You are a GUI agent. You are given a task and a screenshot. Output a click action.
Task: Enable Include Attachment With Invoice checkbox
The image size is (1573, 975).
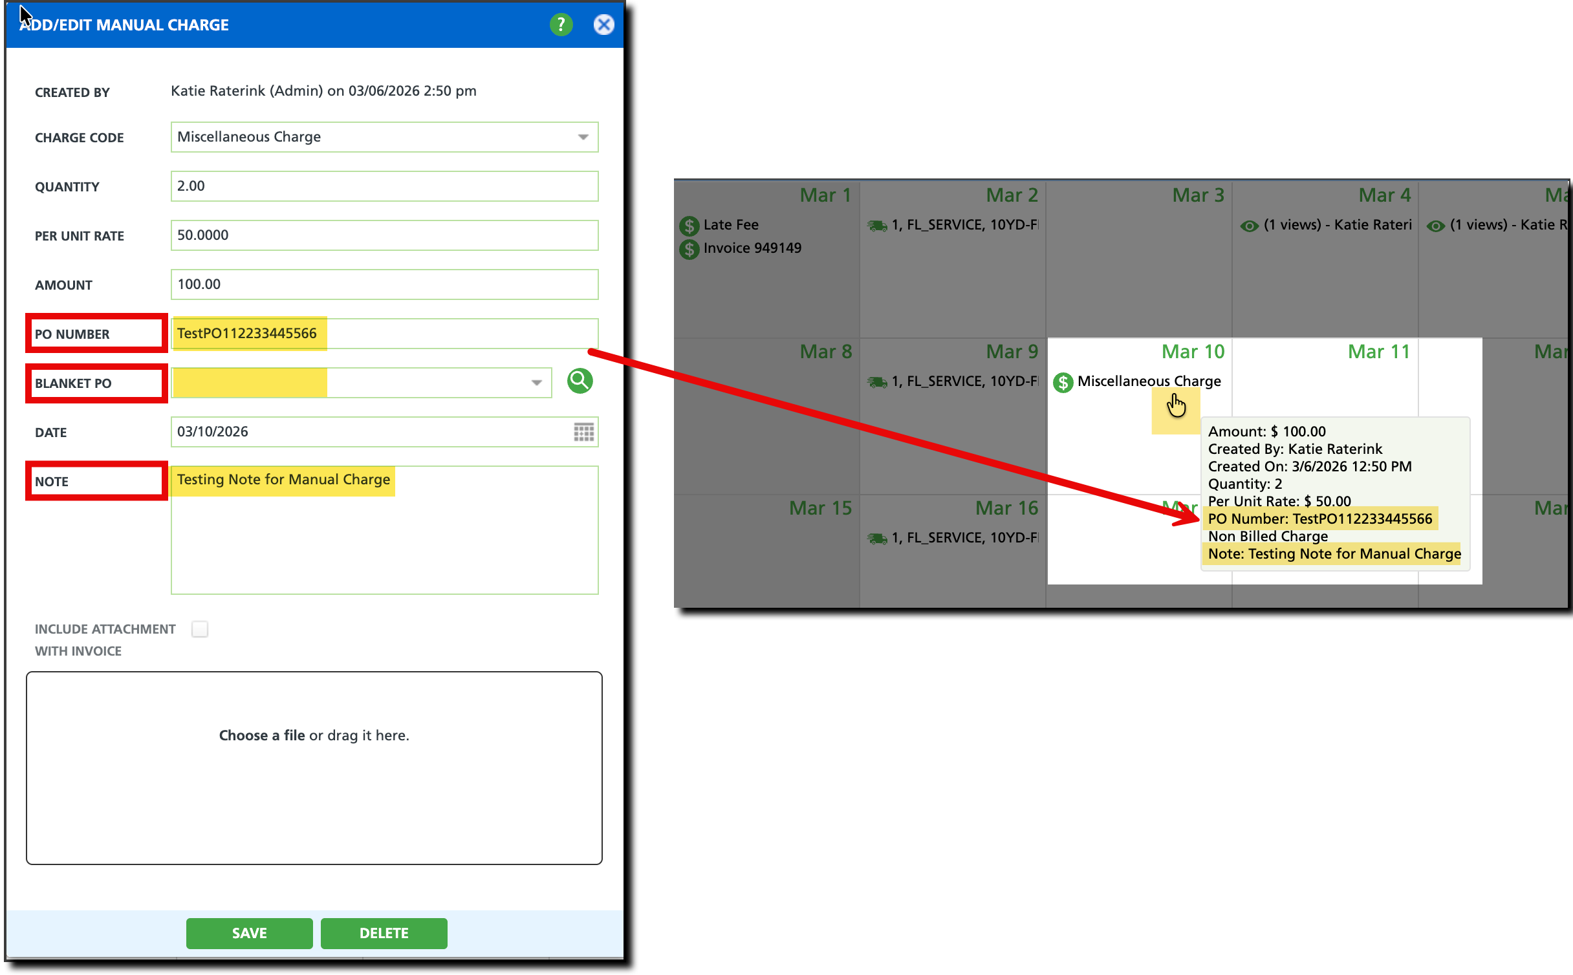[200, 629]
